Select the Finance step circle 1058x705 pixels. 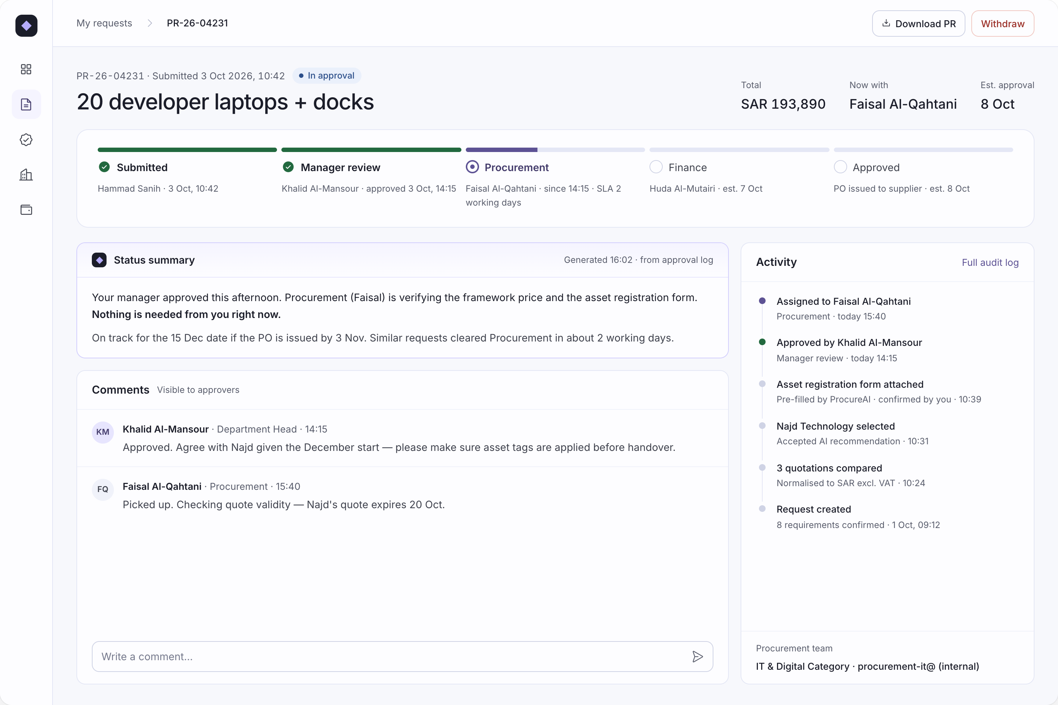point(656,167)
